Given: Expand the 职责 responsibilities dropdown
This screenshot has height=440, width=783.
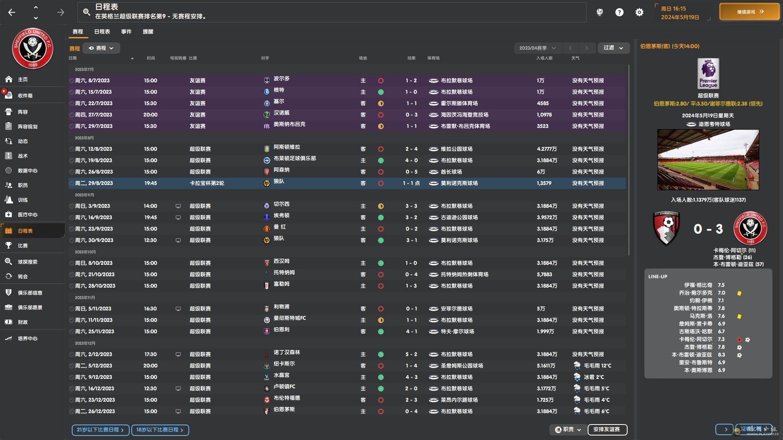Looking at the screenshot, I should (568, 429).
